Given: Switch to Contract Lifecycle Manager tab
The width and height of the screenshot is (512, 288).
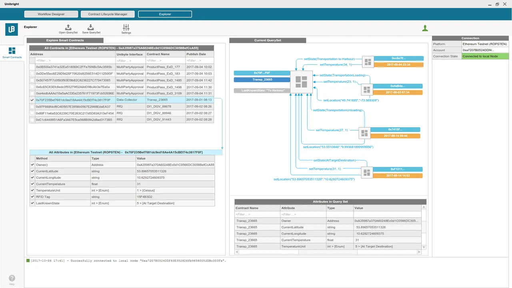Looking at the screenshot, I should tap(108, 14).
